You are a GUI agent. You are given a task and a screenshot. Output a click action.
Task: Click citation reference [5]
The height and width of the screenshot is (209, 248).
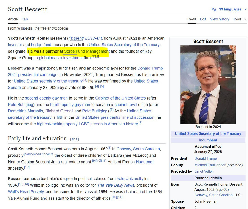(102, 86)
